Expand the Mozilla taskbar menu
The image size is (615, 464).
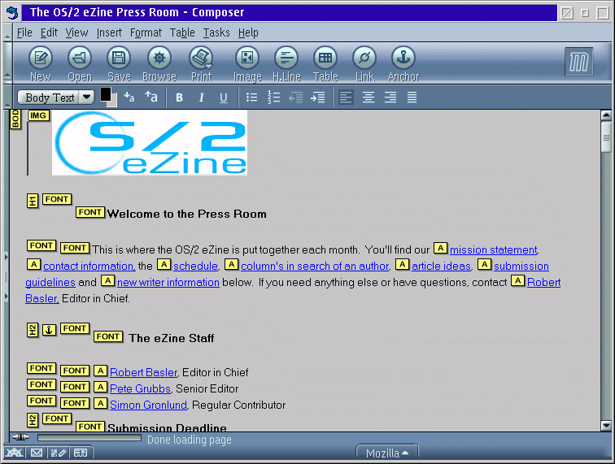pyautogui.click(x=387, y=453)
